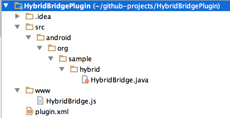Image resolution: width=230 pixels, height=118 pixels.
Task: Click the hybrid folder icon
Action: [x=74, y=69]
